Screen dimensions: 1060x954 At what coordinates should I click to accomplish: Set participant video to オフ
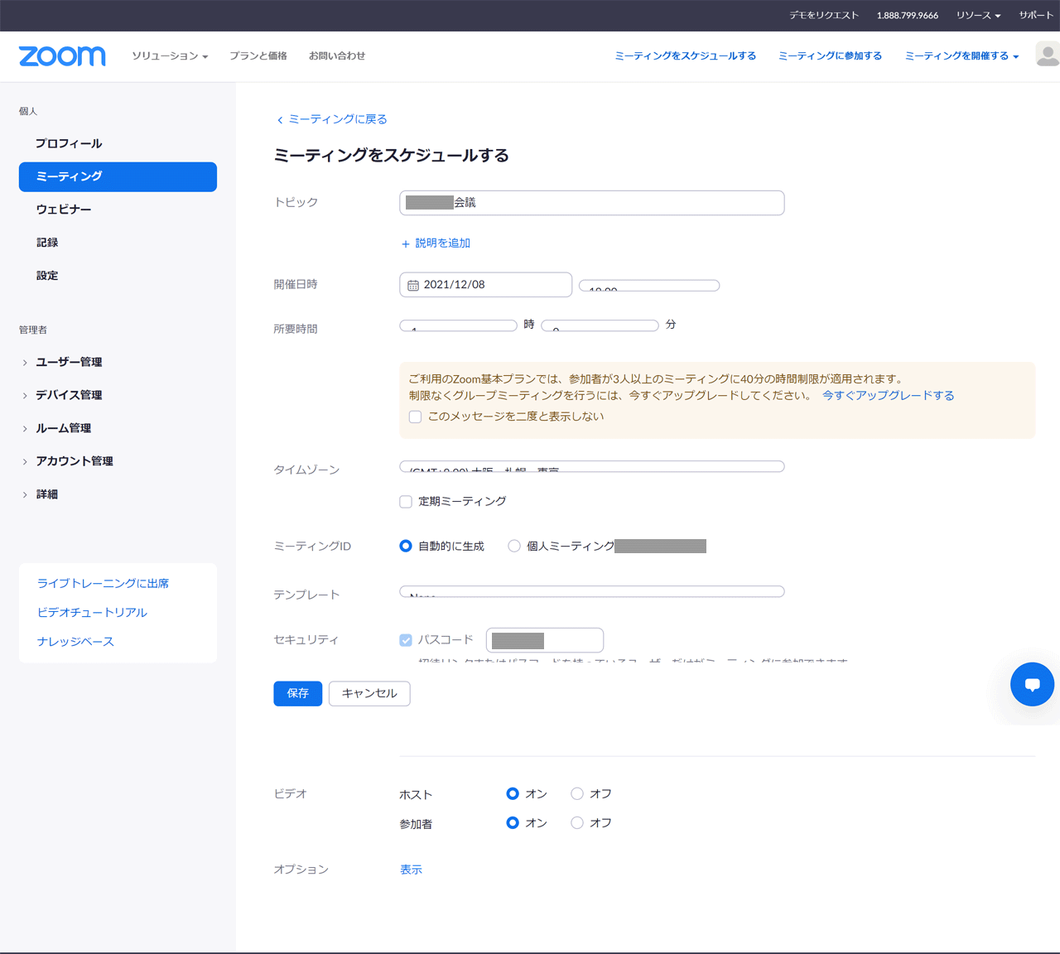point(577,822)
